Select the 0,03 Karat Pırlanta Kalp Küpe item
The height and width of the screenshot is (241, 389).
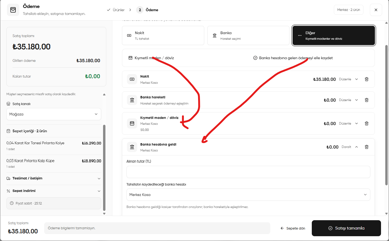54,163
